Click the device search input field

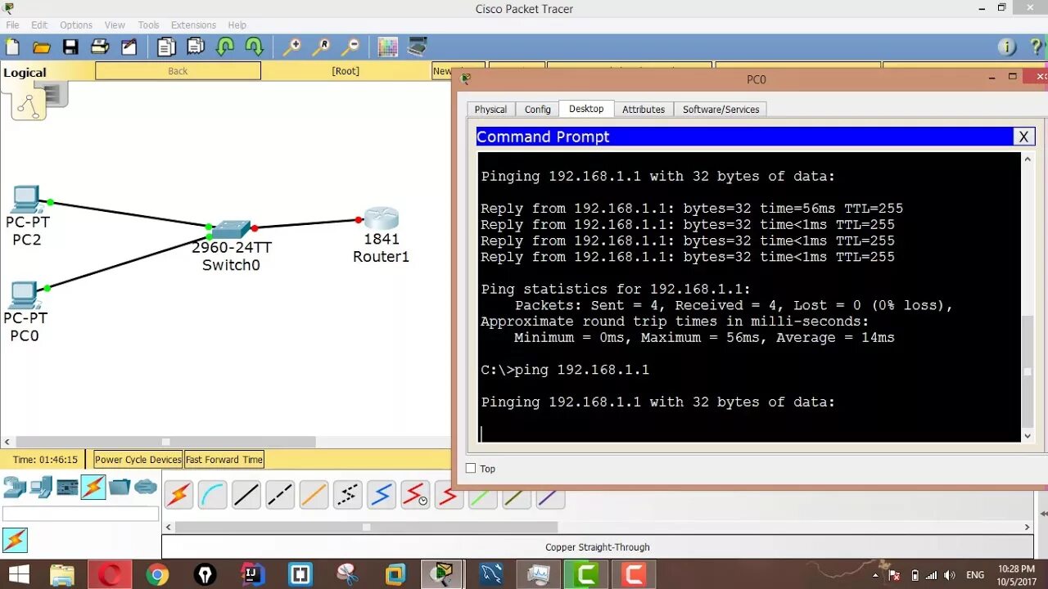[x=80, y=514]
